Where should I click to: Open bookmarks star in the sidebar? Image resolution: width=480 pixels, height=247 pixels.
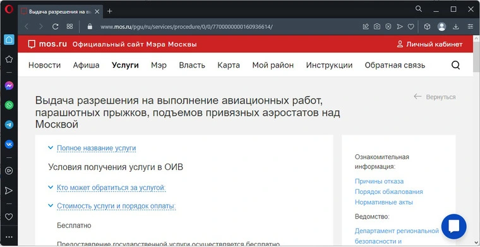[x=9, y=59]
